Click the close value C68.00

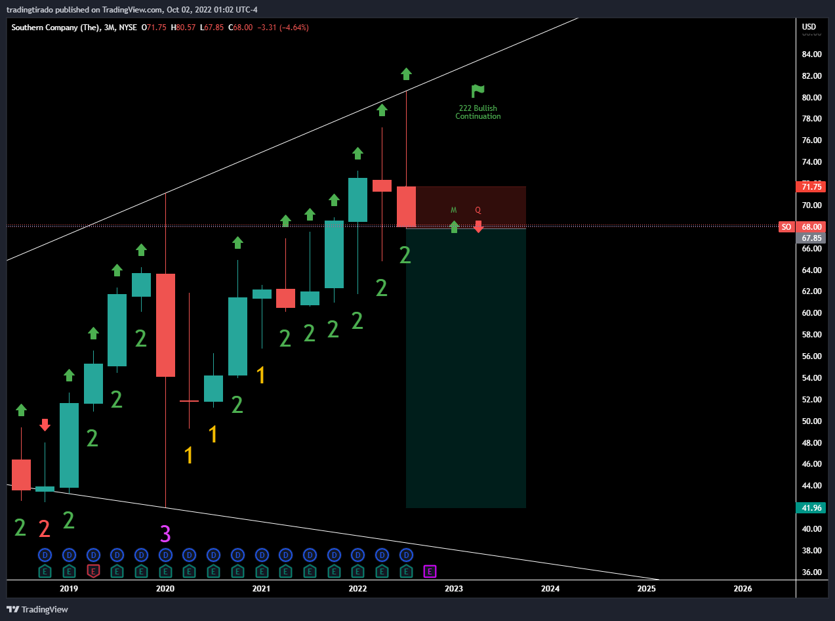coord(240,28)
